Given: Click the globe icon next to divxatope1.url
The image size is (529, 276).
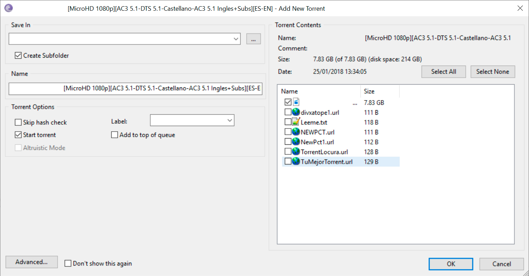Looking at the screenshot, I should tap(296, 112).
